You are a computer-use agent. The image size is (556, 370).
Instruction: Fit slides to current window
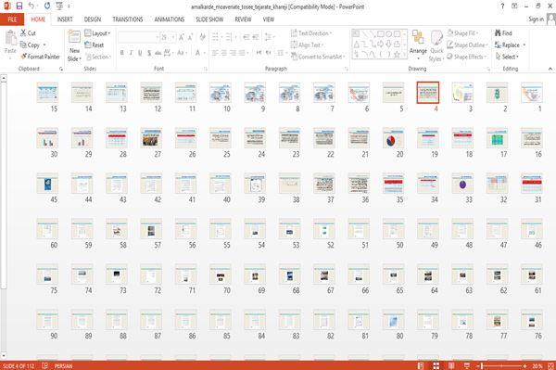point(551,365)
